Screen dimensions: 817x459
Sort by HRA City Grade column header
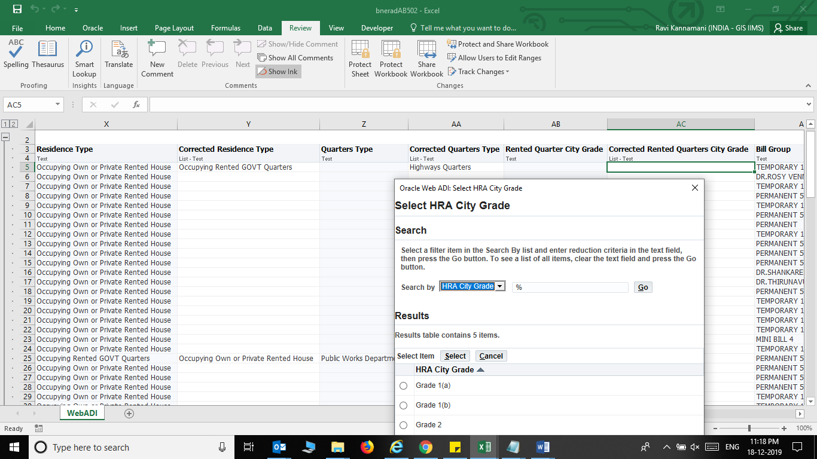(x=450, y=370)
